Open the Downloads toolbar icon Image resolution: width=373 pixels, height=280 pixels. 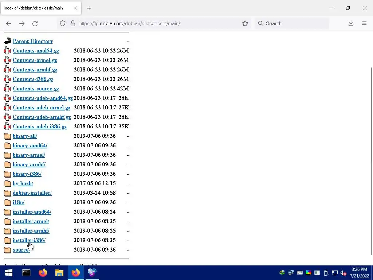point(351,23)
